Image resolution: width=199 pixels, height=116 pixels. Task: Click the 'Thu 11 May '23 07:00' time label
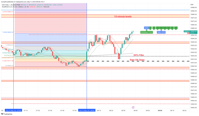[13, 110]
